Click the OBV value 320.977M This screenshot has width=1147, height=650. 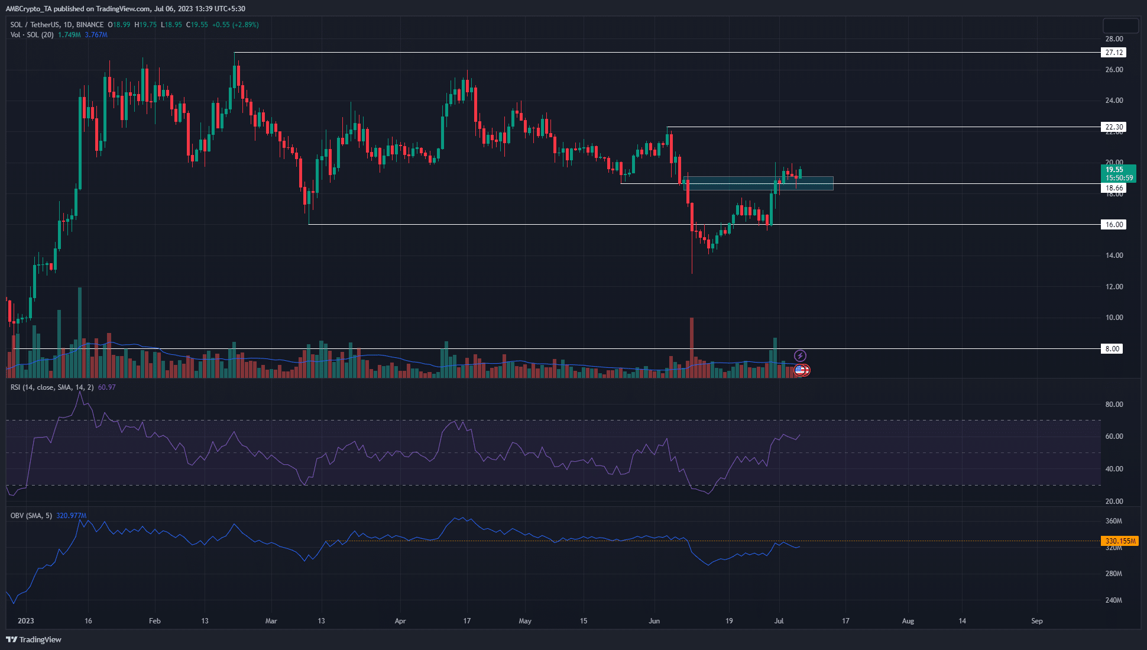[x=71, y=516]
